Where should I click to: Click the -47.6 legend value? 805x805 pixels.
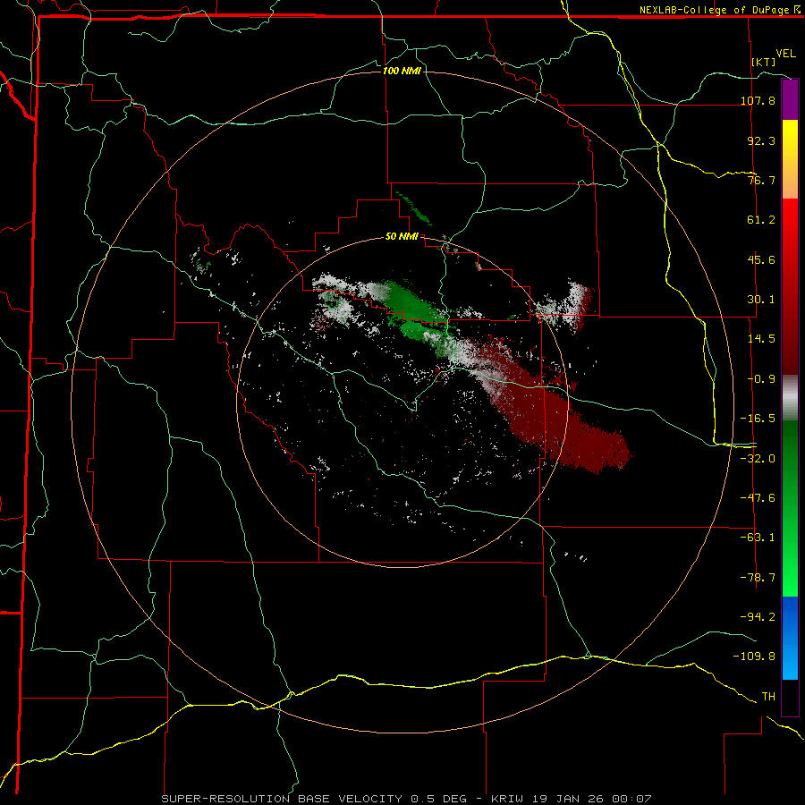click(758, 498)
